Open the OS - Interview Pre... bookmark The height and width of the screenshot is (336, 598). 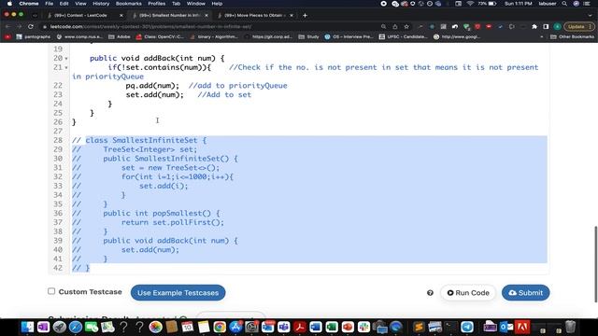pyautogui.click(x=349, y=37)
